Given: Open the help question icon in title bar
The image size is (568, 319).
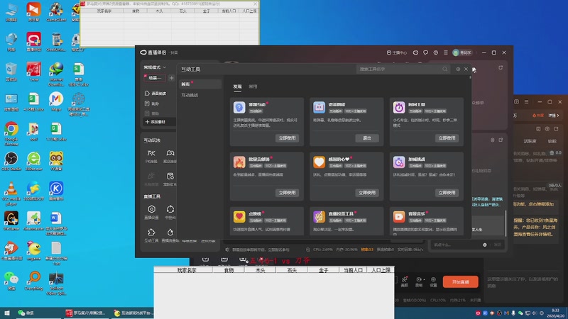Looking at the screenshot, I should click(x=436, y=52).
